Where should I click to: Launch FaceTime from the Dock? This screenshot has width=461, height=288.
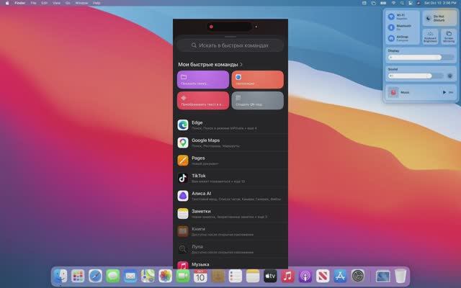[x=183, y=276]
